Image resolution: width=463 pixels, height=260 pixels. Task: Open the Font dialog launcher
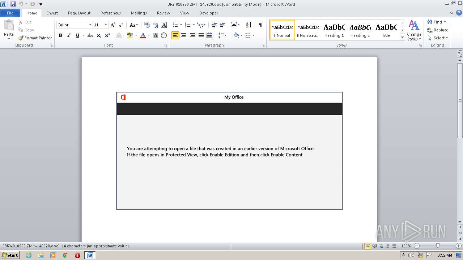166,45
